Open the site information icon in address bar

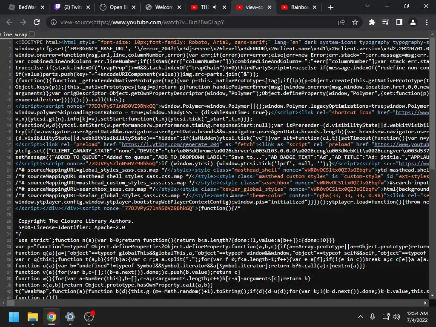[x=53, y=22]
